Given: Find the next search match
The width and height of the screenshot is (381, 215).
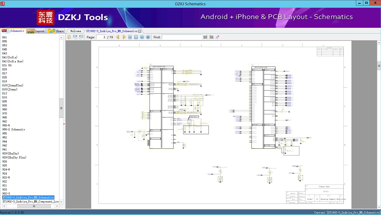Looking at the screenshot, I should tap(211, 37).
